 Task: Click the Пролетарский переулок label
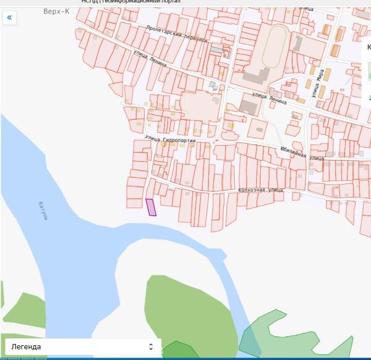tap(177, 35)
